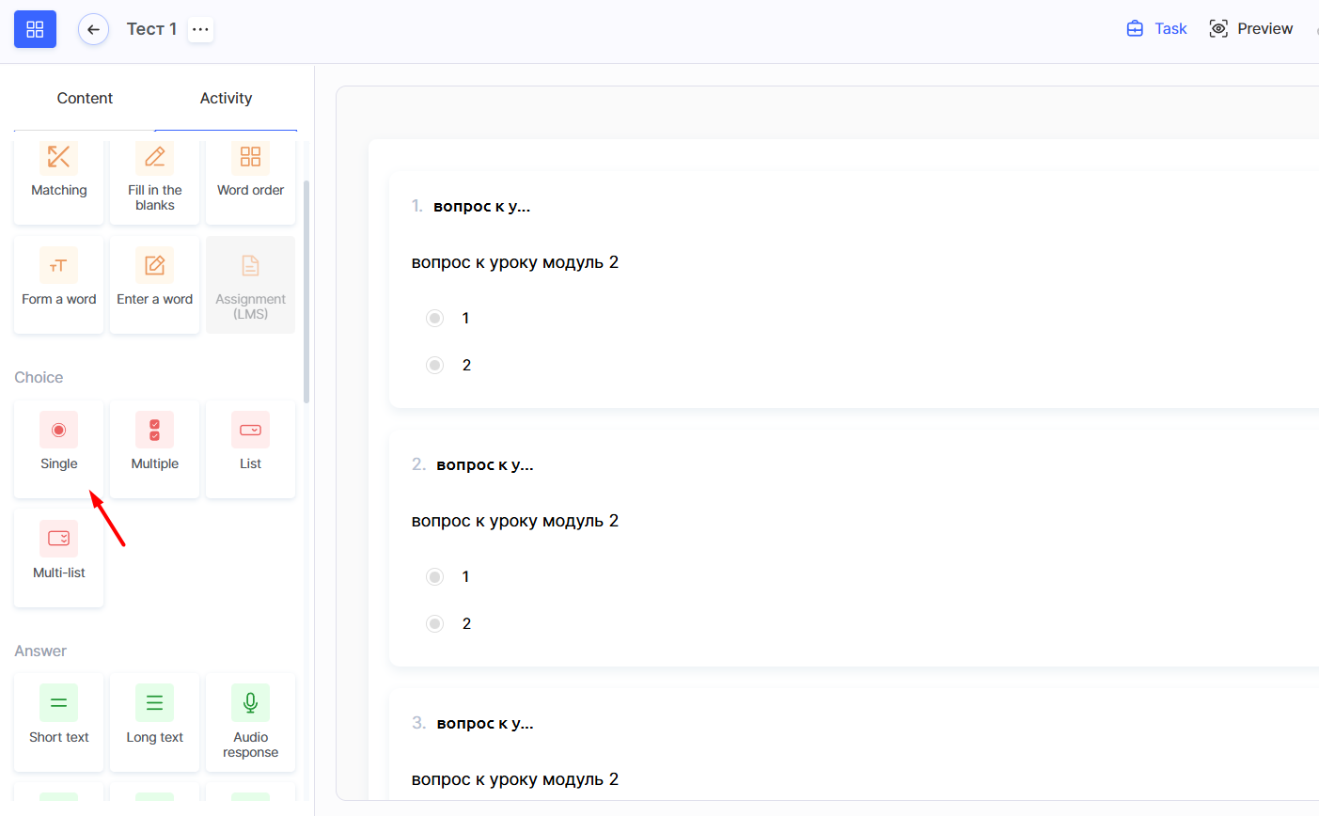Viewport: 1319px width, 816px height.
Task: Open the Task panel
Action: [1157, 28]
